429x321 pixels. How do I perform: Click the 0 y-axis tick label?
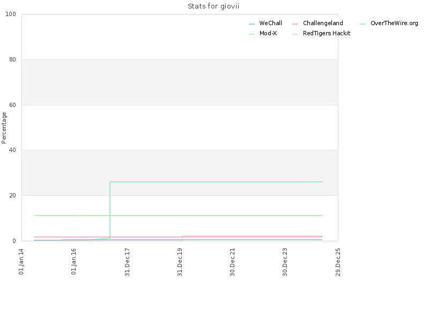tap(14, 241)
